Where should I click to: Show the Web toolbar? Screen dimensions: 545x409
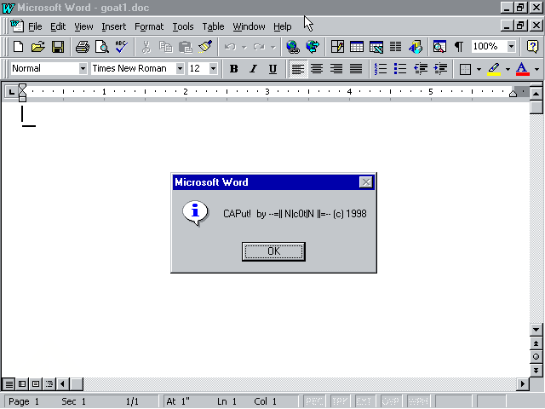coord(313,47)
